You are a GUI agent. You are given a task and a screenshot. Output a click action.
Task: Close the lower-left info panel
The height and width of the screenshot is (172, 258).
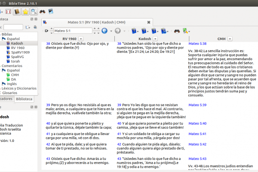36,107
